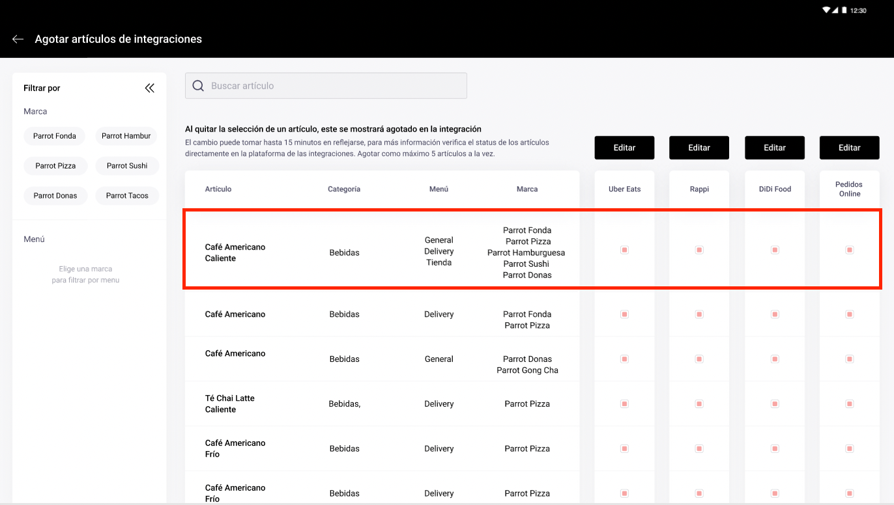This screenshot has width=894, height=505.
Task: Uncheck Uber Eats for Café Americano Caliente
Action: [x=624, y=250]
